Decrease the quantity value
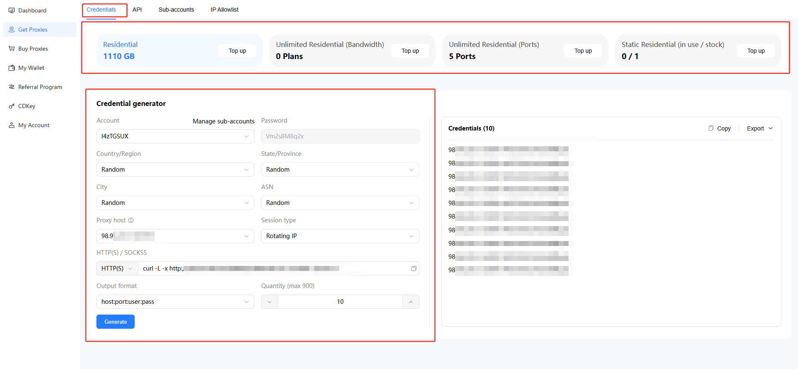 tap(269, 302)
